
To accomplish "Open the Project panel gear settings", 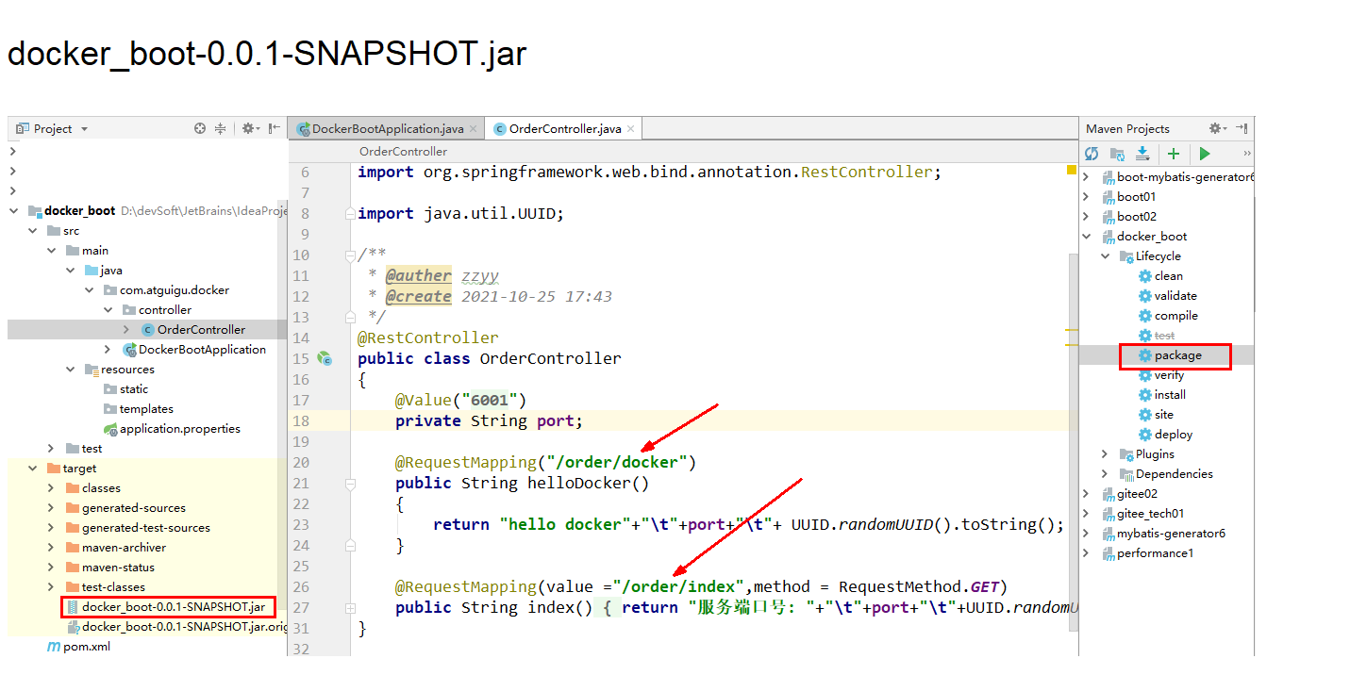I will [x=250, y=128].
